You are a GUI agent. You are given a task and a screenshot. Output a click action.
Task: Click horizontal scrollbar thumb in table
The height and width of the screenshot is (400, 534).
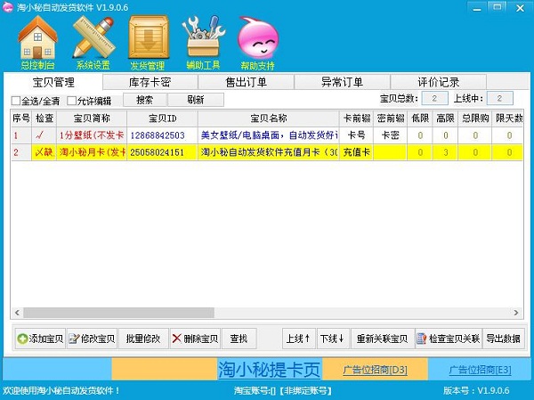tap(118, 313)
